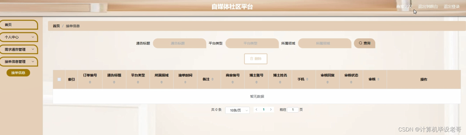Sort by 手机 column arrows
Screen dimensions: 466x135
[x=307, y=79]
